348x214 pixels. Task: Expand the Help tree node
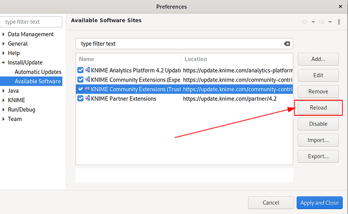tap(4, 53)
